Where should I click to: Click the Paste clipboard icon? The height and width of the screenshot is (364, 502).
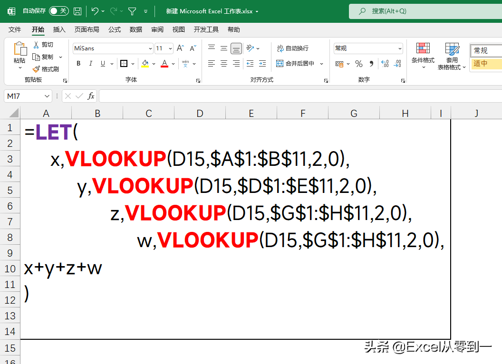(20, 49)
